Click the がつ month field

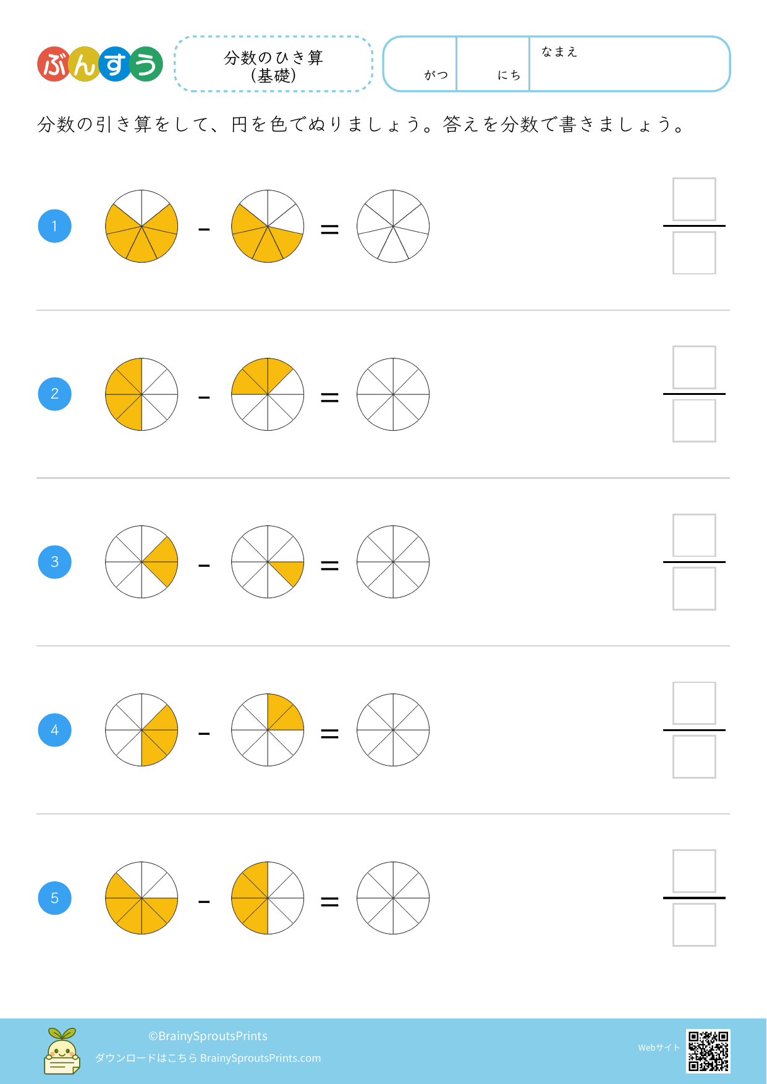[420, 64]
